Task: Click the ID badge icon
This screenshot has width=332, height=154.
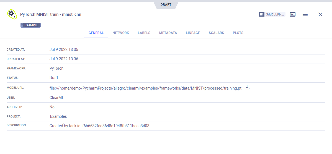Action: click(x=262, y=14)
